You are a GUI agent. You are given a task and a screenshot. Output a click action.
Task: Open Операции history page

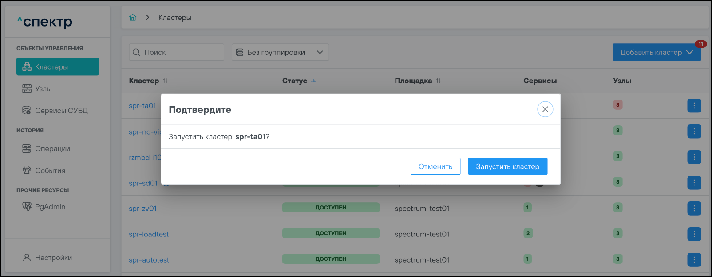(52, 149)
